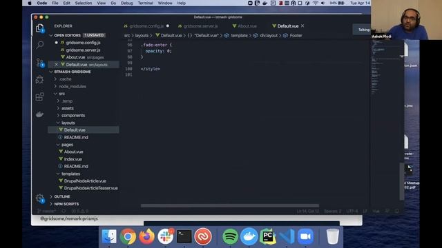The width and height of the screenshot is (442, 248).
Task: Launch Firefox from the dock
Action: click(146, 236)
